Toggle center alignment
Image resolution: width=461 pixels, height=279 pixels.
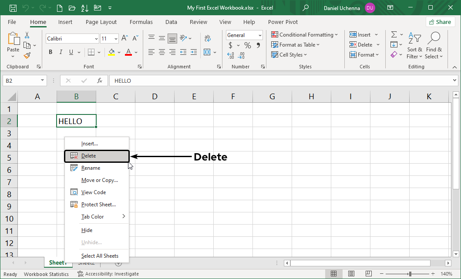pyautogui.click(x=162, y=52)
